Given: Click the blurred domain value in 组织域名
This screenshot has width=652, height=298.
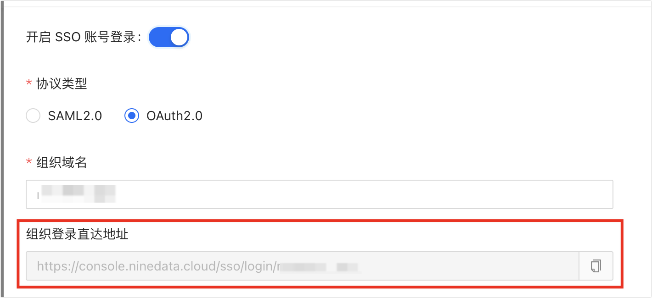Looking at the screenshot, I should (77, 194).
